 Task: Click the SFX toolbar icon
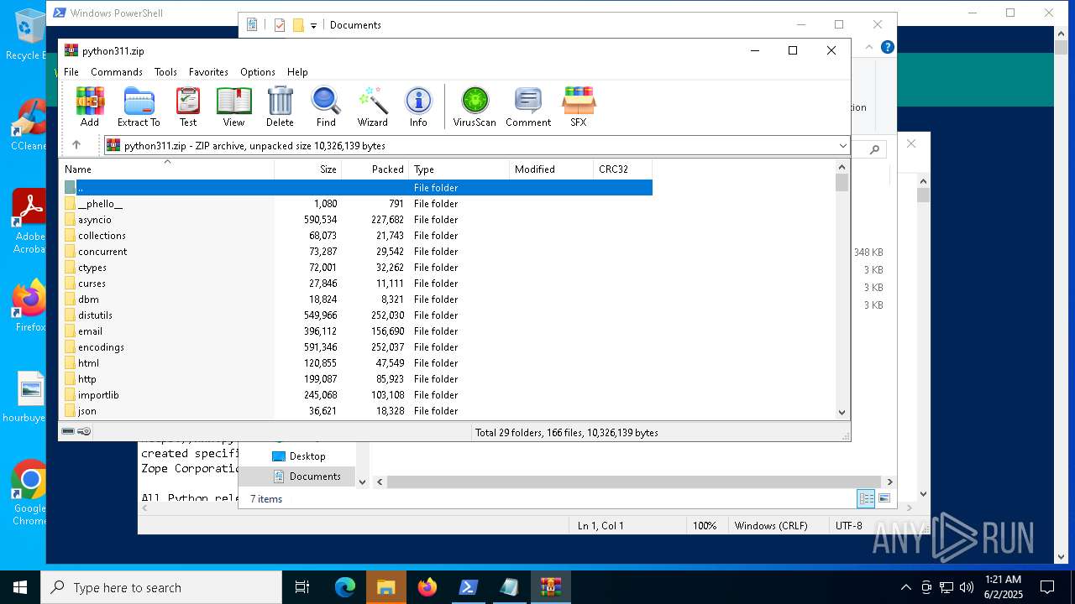pos(579,107)
